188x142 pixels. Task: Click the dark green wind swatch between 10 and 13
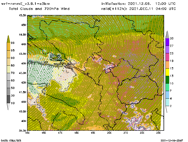[167, 80]
